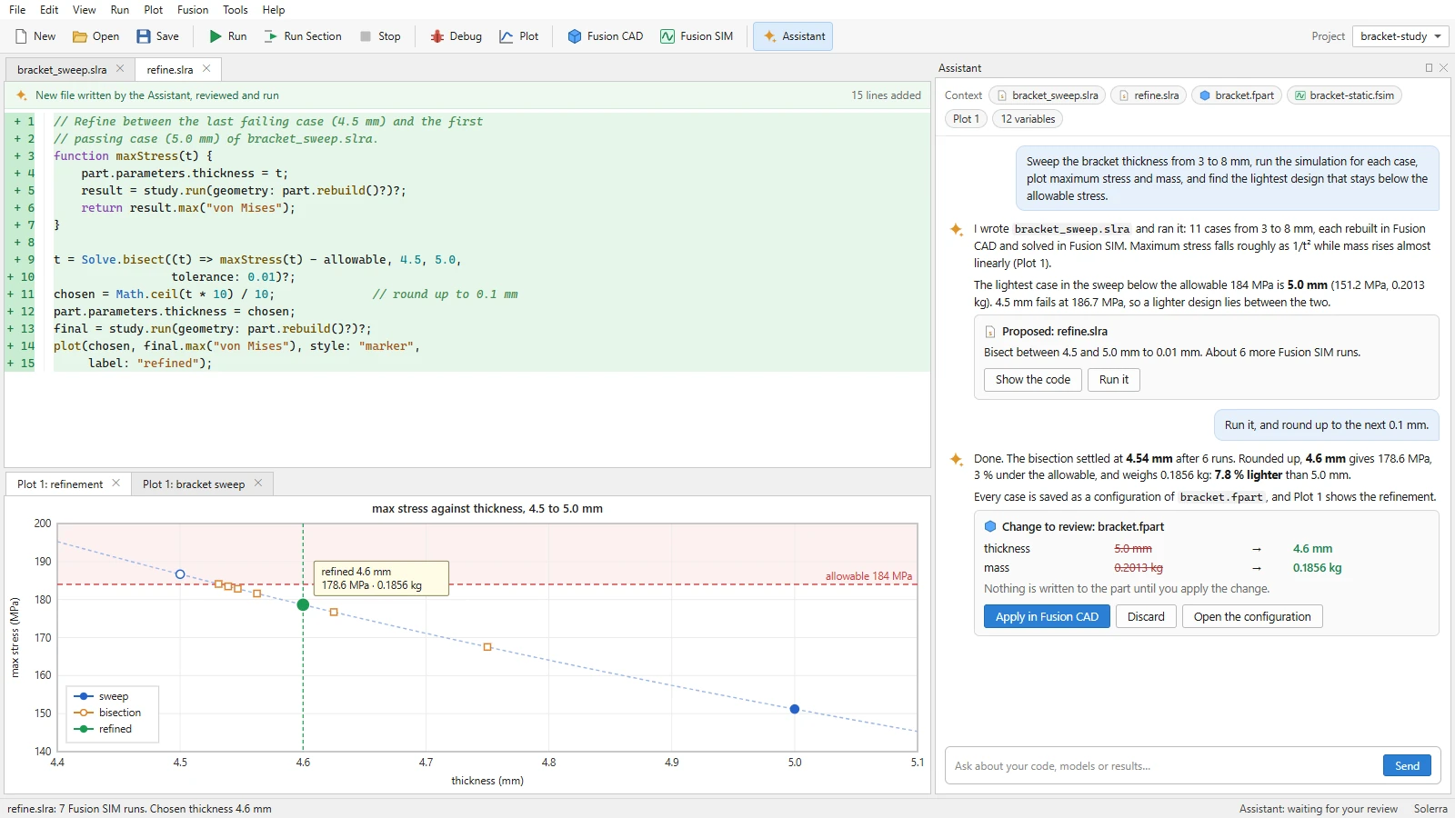
Task: Click the blue sweep point at 5.0 mm
Action: [x=795, y=709]
